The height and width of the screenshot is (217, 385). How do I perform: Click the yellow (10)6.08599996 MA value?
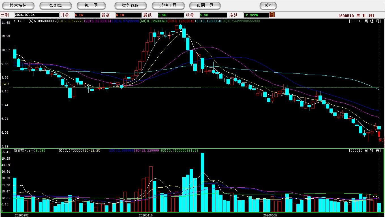point(70,21)
